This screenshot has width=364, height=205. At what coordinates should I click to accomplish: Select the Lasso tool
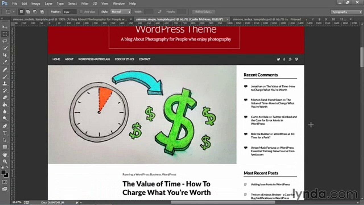click(x=5, y=41)
